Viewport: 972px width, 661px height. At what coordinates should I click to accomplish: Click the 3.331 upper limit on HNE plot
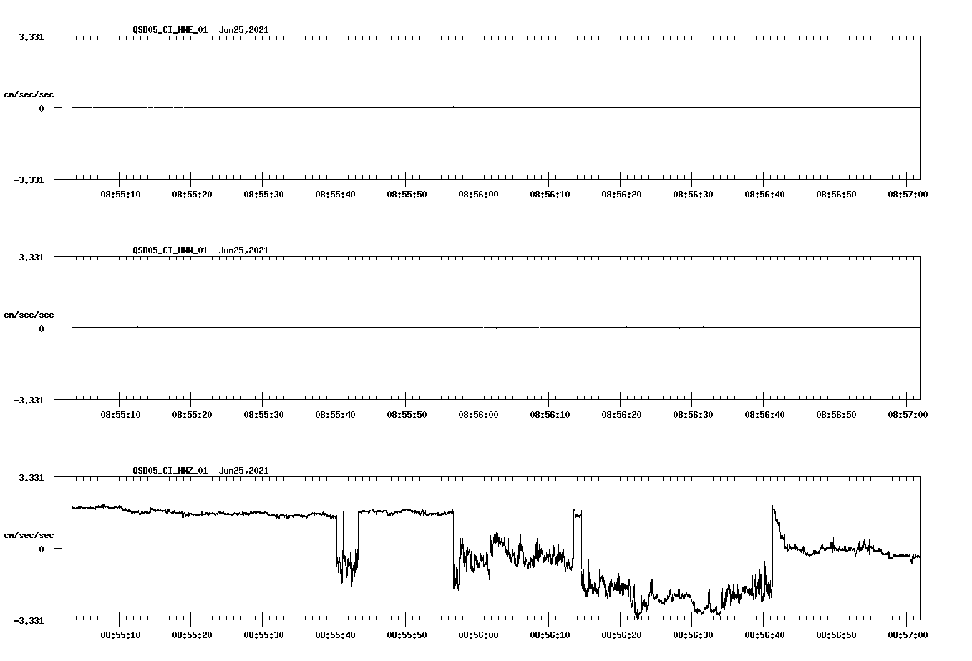pyautogui.click(x=31, y=36)
